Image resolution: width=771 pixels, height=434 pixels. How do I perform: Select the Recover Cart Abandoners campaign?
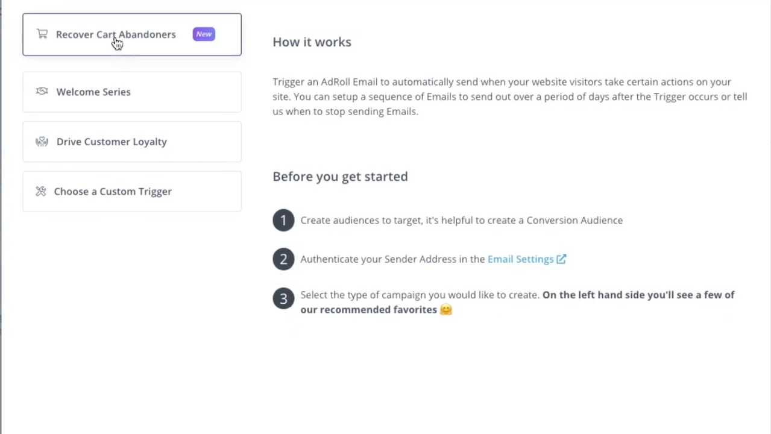click(x=116, y=34)
